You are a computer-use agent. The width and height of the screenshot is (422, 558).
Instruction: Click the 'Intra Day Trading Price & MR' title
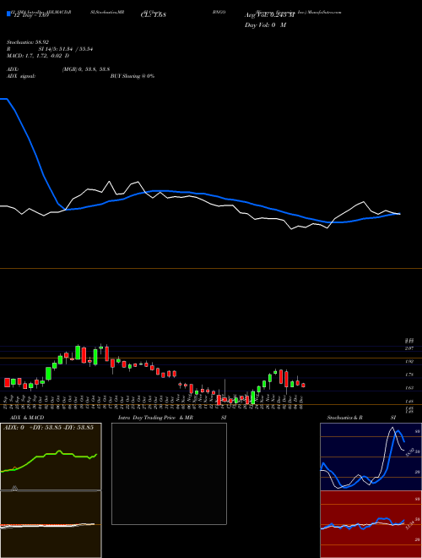[x=155, y=418]
